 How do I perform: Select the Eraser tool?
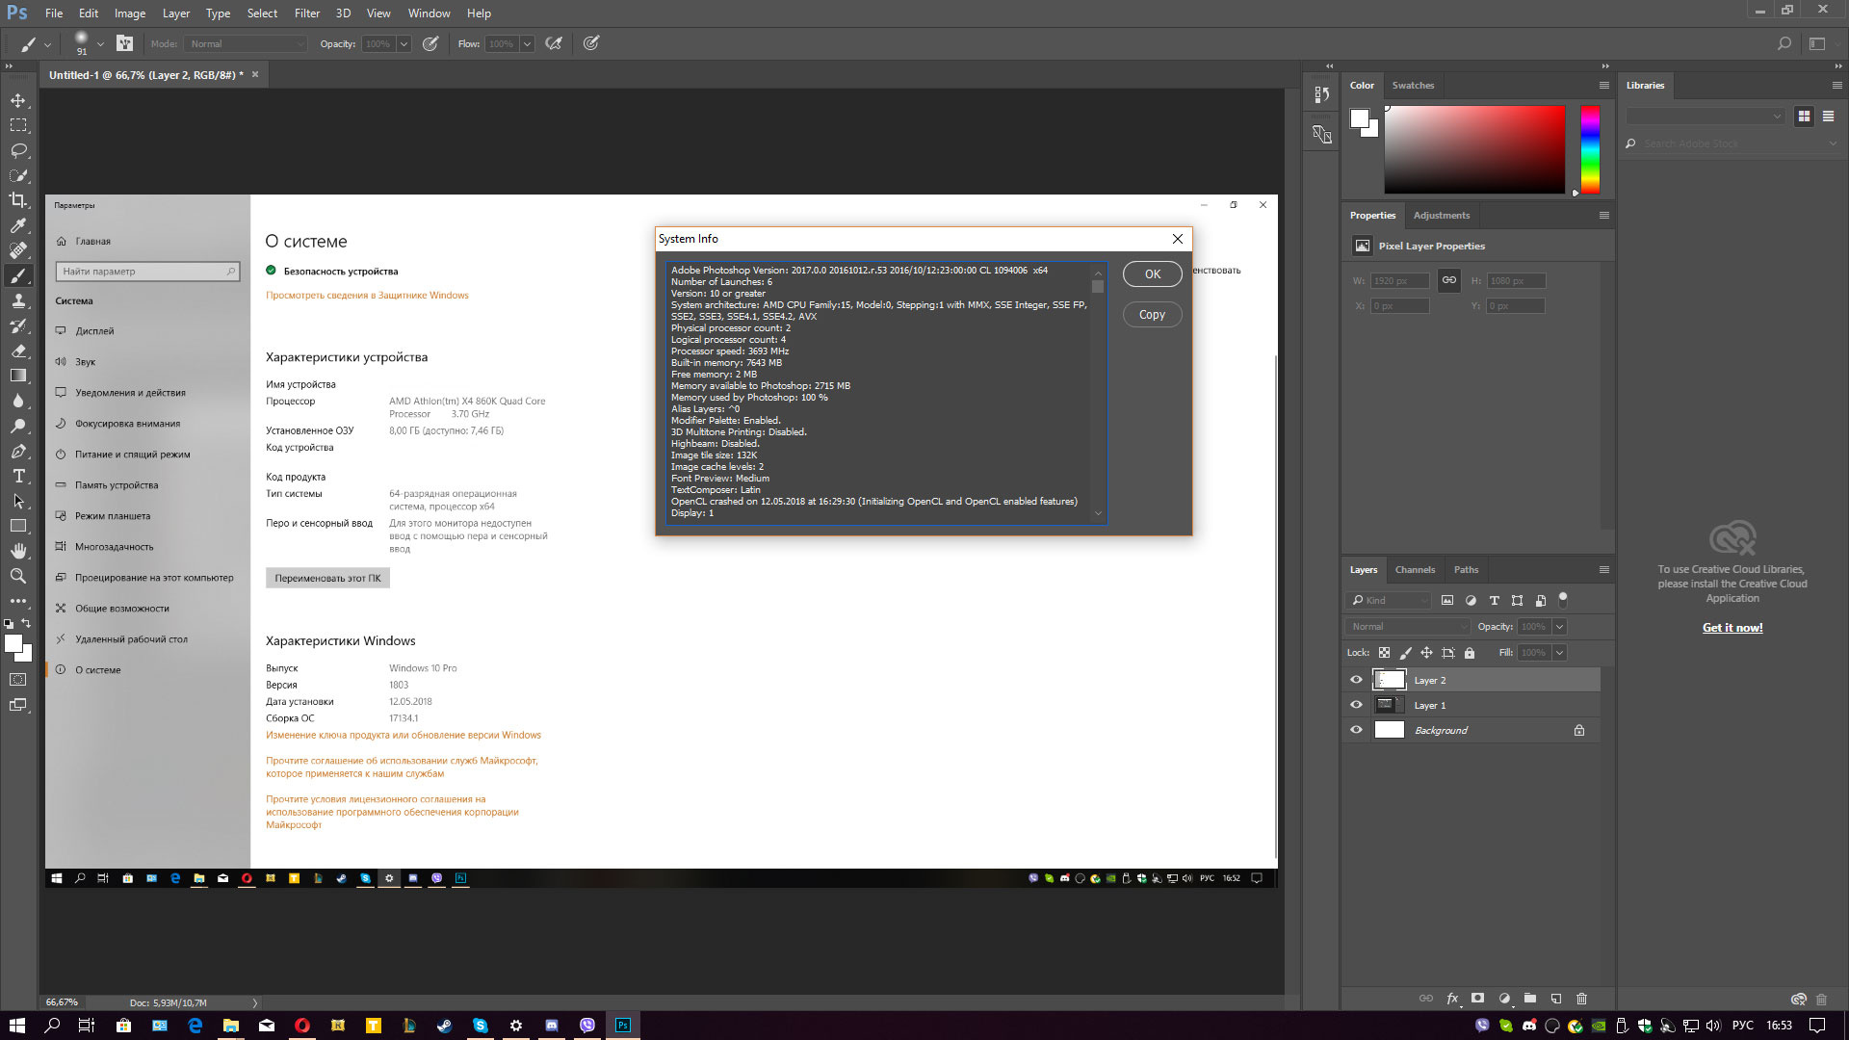[x=18, y=351]
